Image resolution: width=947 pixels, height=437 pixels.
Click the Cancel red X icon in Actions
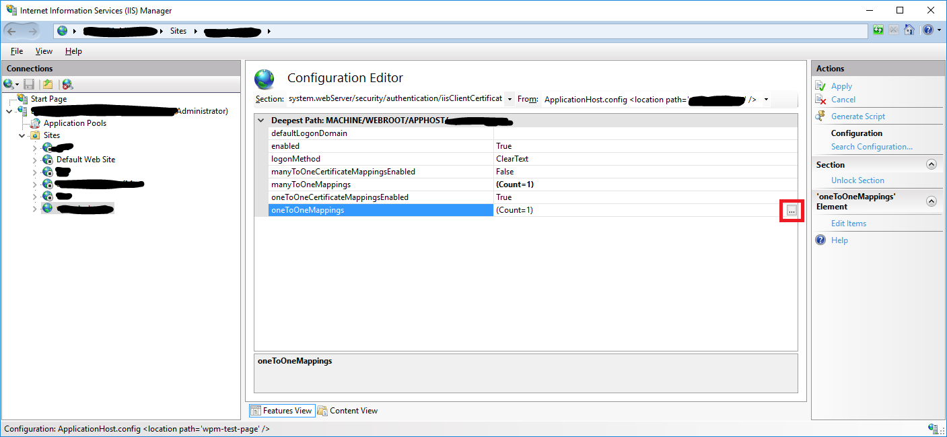(x=820, y=100)
